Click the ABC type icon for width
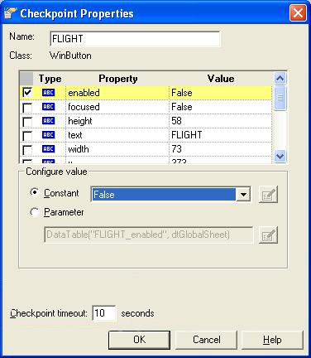Screen dimensions: 311x358 tap(48, 149)
